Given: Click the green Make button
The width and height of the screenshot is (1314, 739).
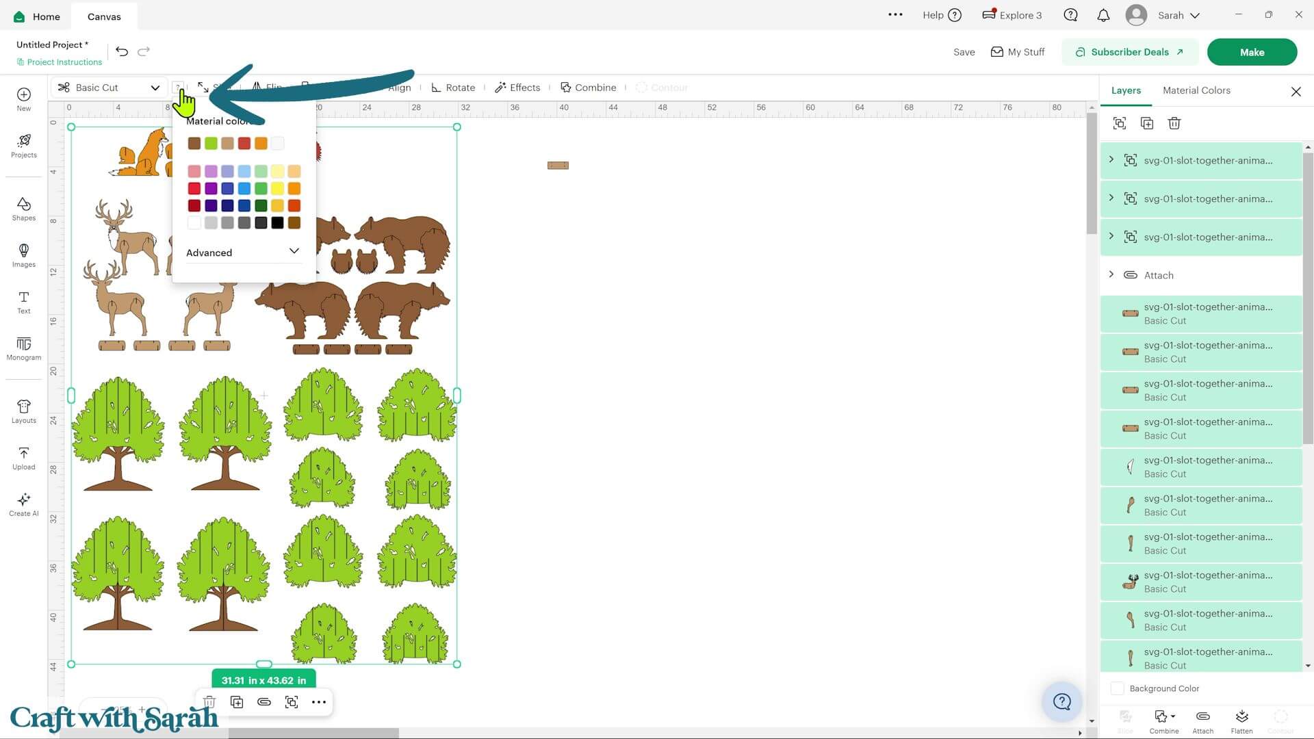Looking at the screenshot, I should tap(1252, 52).
